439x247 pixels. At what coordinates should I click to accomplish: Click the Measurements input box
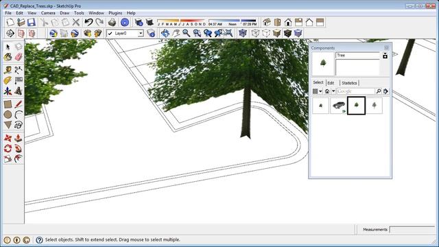(x=412, y=230)
